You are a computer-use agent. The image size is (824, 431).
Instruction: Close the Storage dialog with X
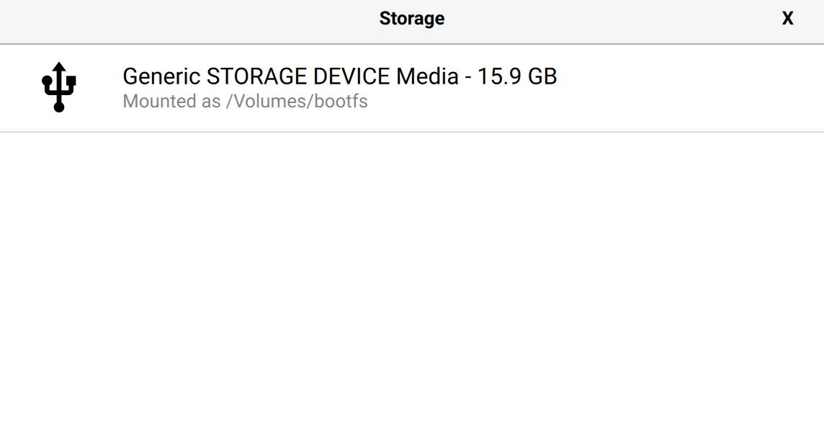click(x=787, y=19)
